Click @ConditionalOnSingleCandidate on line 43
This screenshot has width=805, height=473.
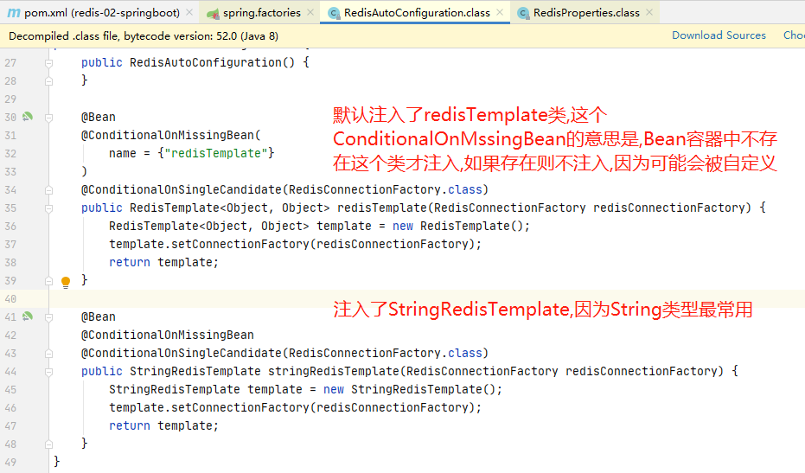(182, 353)
